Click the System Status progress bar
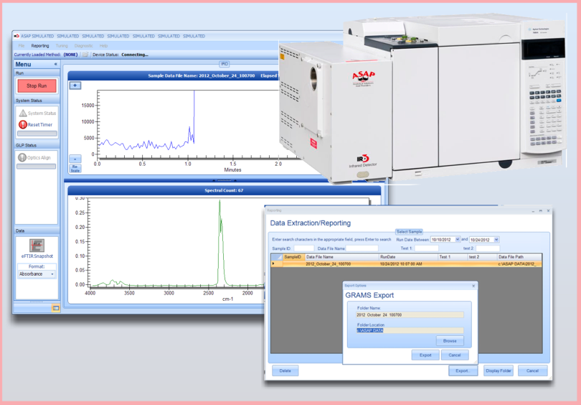 tap(37, 134)
